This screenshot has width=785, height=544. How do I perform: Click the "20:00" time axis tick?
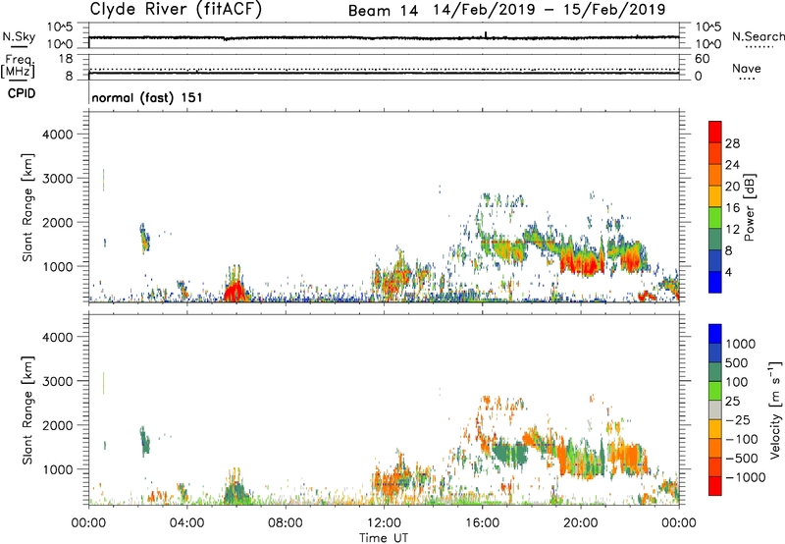[581, 523]
